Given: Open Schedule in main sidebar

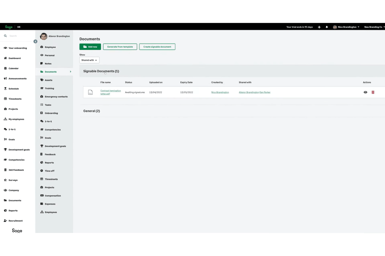Looking at the screenshot, I should pos(14,89).
